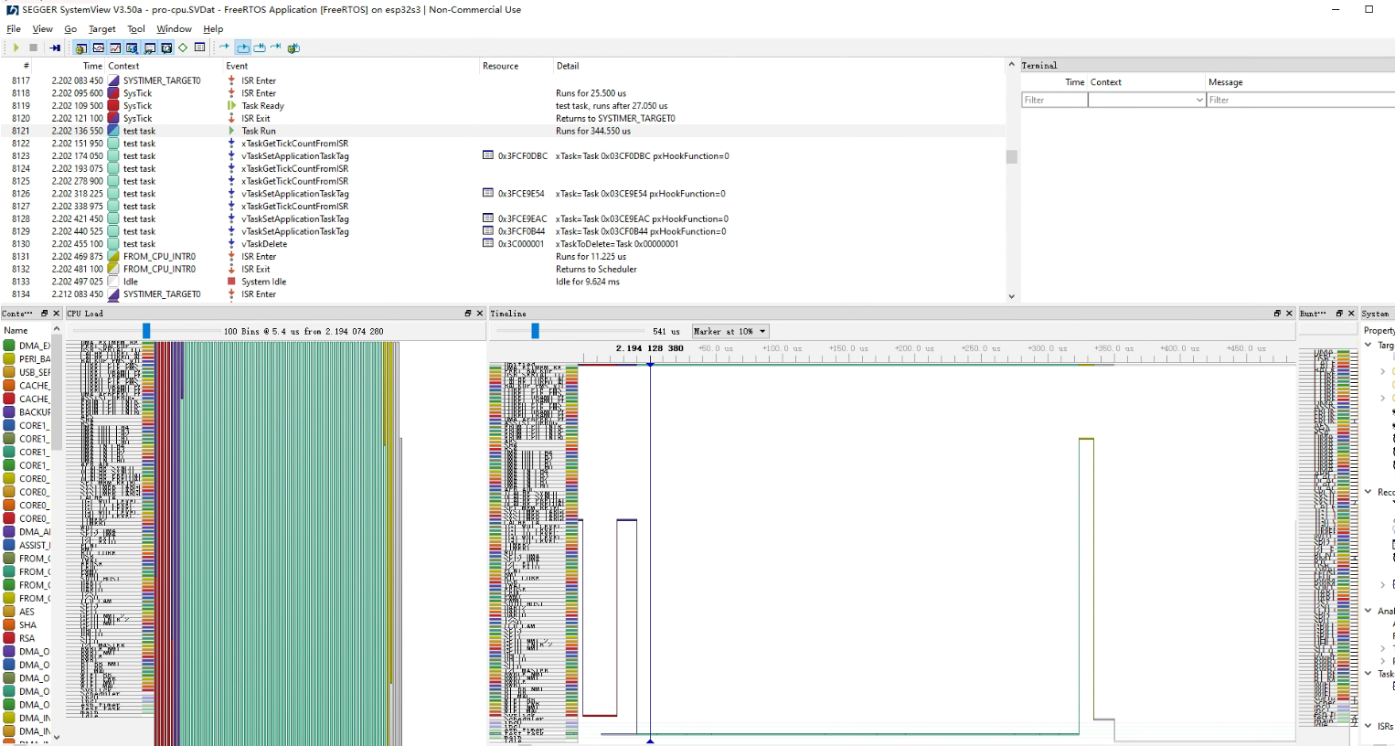Viewport: 1395px width, 746px height.
Task: Click the blue timeline marker at the ruler
Action: click(650, 364)
